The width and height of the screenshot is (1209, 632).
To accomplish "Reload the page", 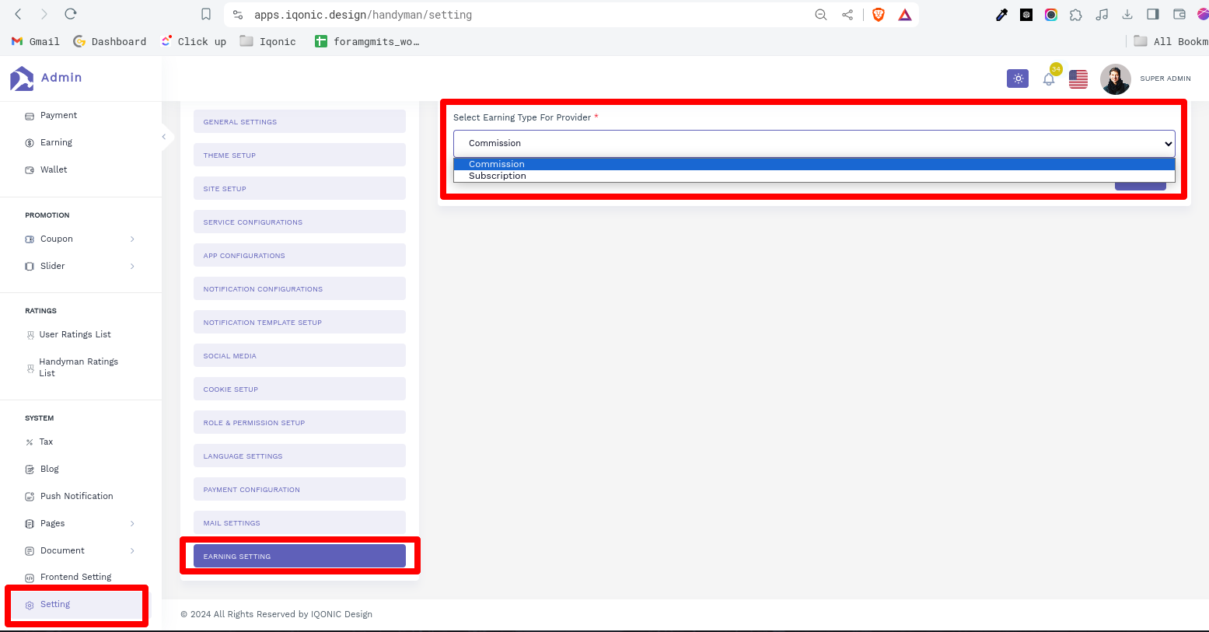I will [x=71, y=14].
